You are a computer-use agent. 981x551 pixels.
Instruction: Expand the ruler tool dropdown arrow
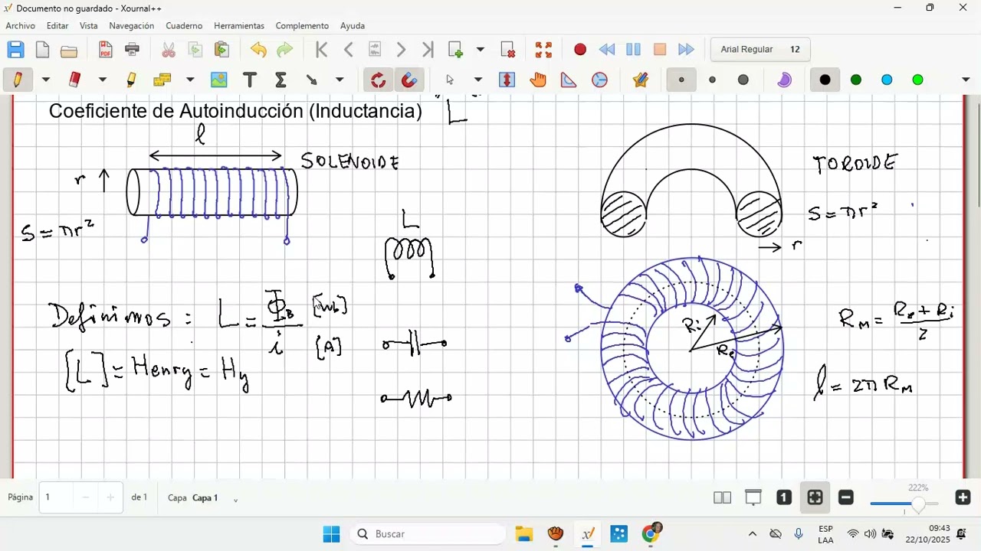click(x=190, y=80)
